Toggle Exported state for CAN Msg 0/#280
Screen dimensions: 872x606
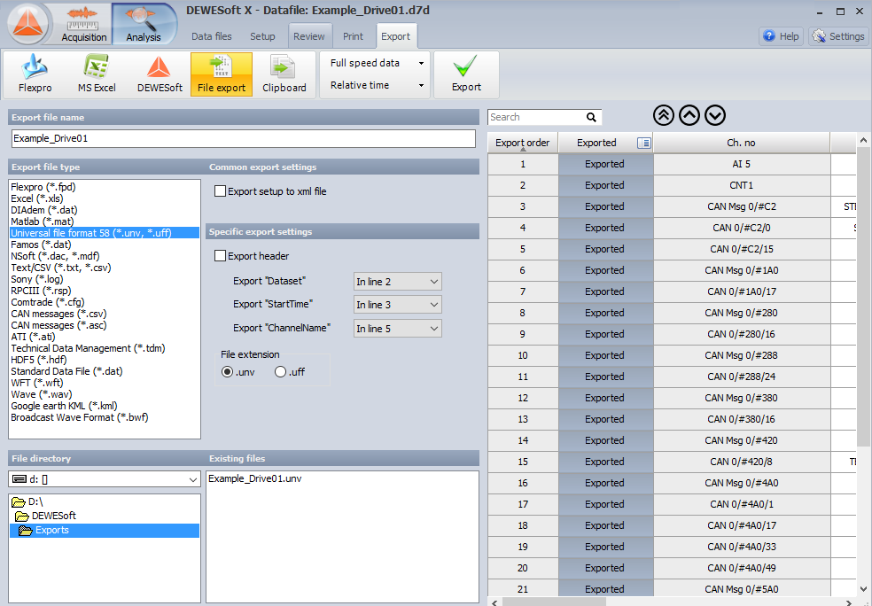click(x=605, y=313)
